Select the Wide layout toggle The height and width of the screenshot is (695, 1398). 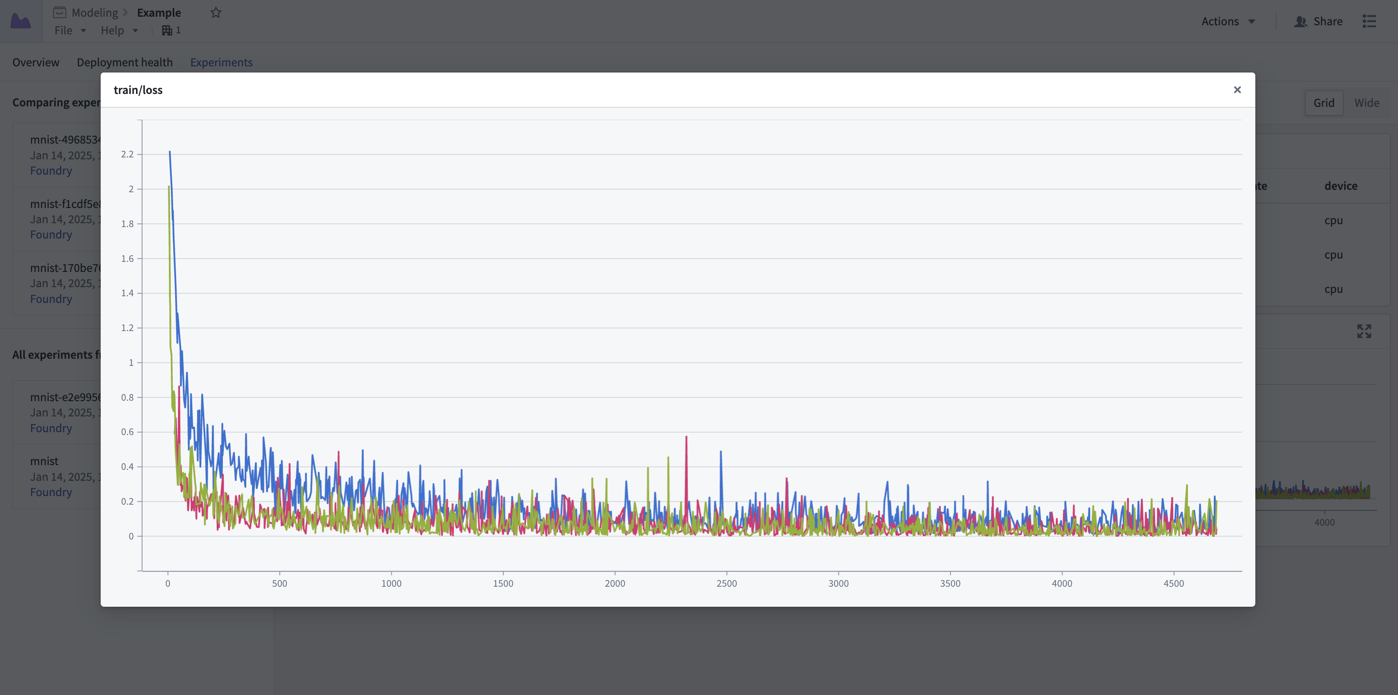point(1367,103)
